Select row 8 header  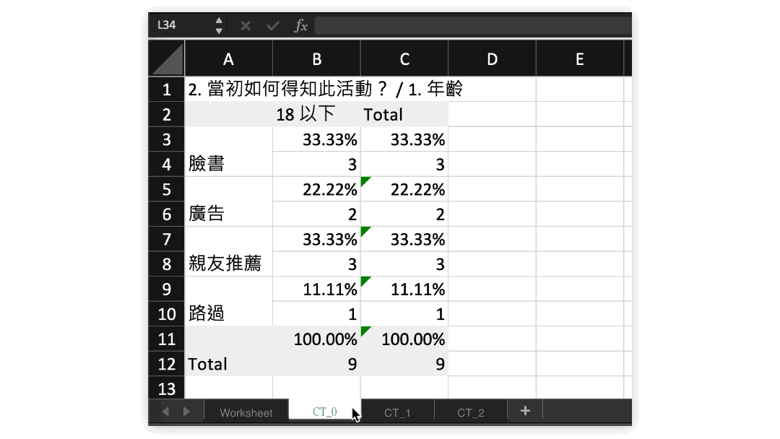point(167,264)
